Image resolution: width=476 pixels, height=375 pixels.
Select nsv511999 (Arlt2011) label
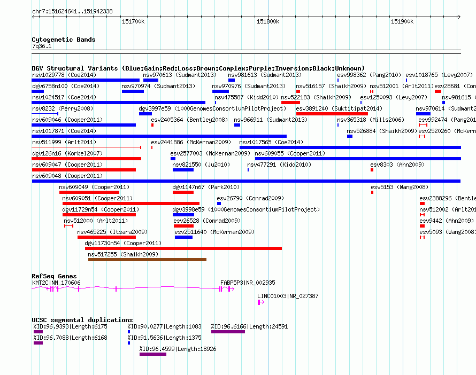pos(64,142)
